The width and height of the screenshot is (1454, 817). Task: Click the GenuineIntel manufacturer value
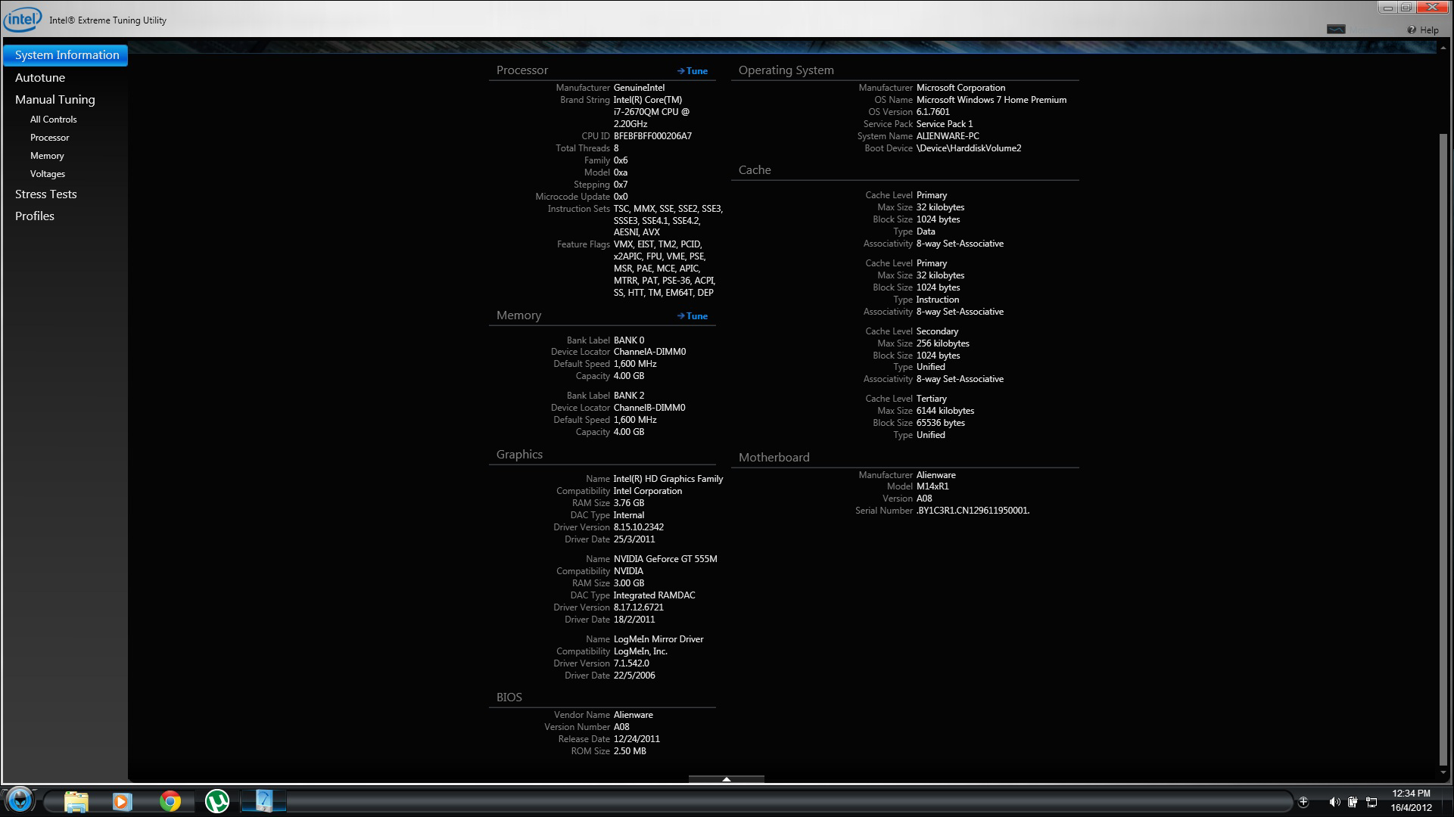tap(639, 88)
